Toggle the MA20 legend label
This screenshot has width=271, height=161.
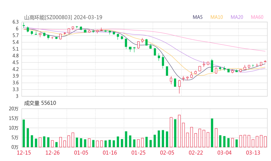(x=237, y=17)
